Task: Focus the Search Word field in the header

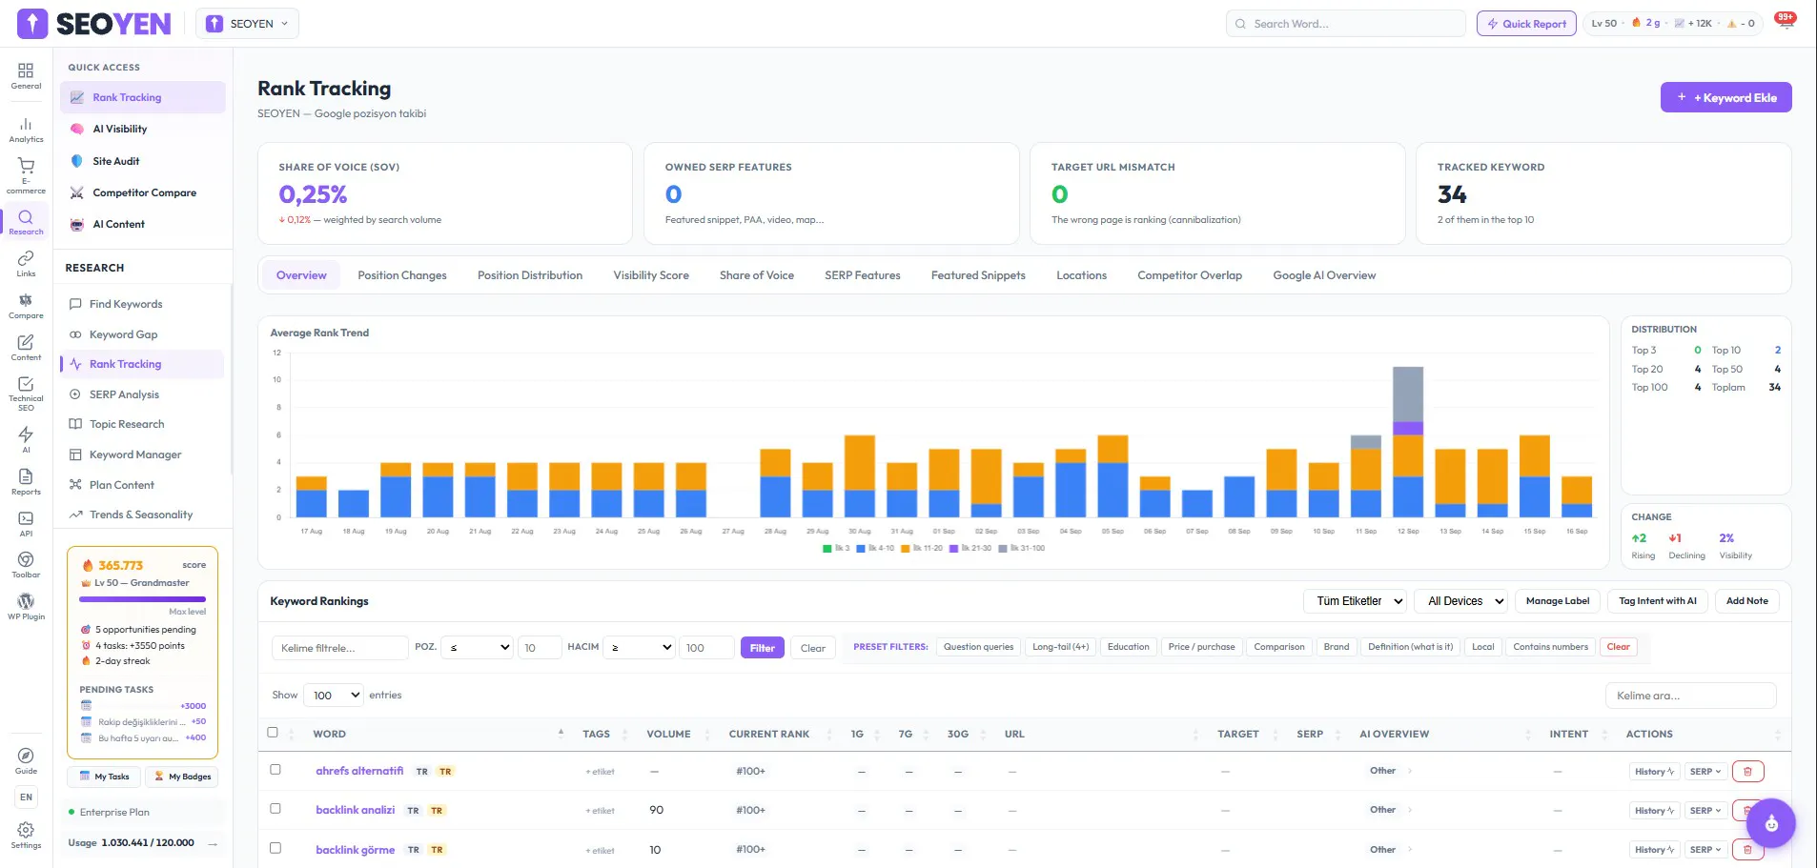Action: coord(1346,24)
